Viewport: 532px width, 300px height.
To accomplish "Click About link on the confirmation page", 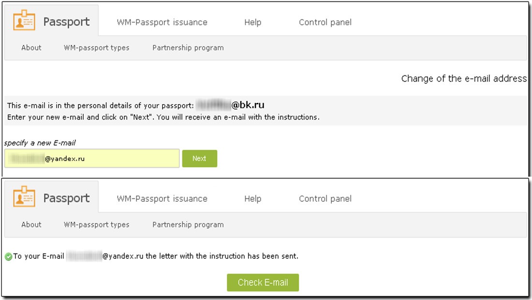I will click(x=31, y=225).
